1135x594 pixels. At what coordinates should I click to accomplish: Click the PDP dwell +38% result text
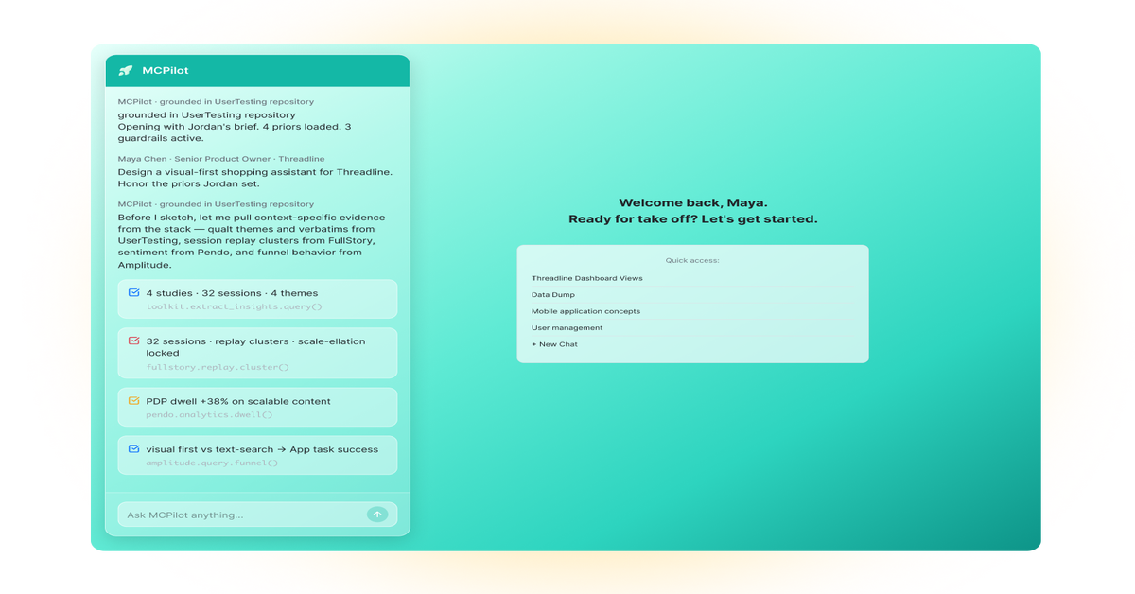coord(238,401)
